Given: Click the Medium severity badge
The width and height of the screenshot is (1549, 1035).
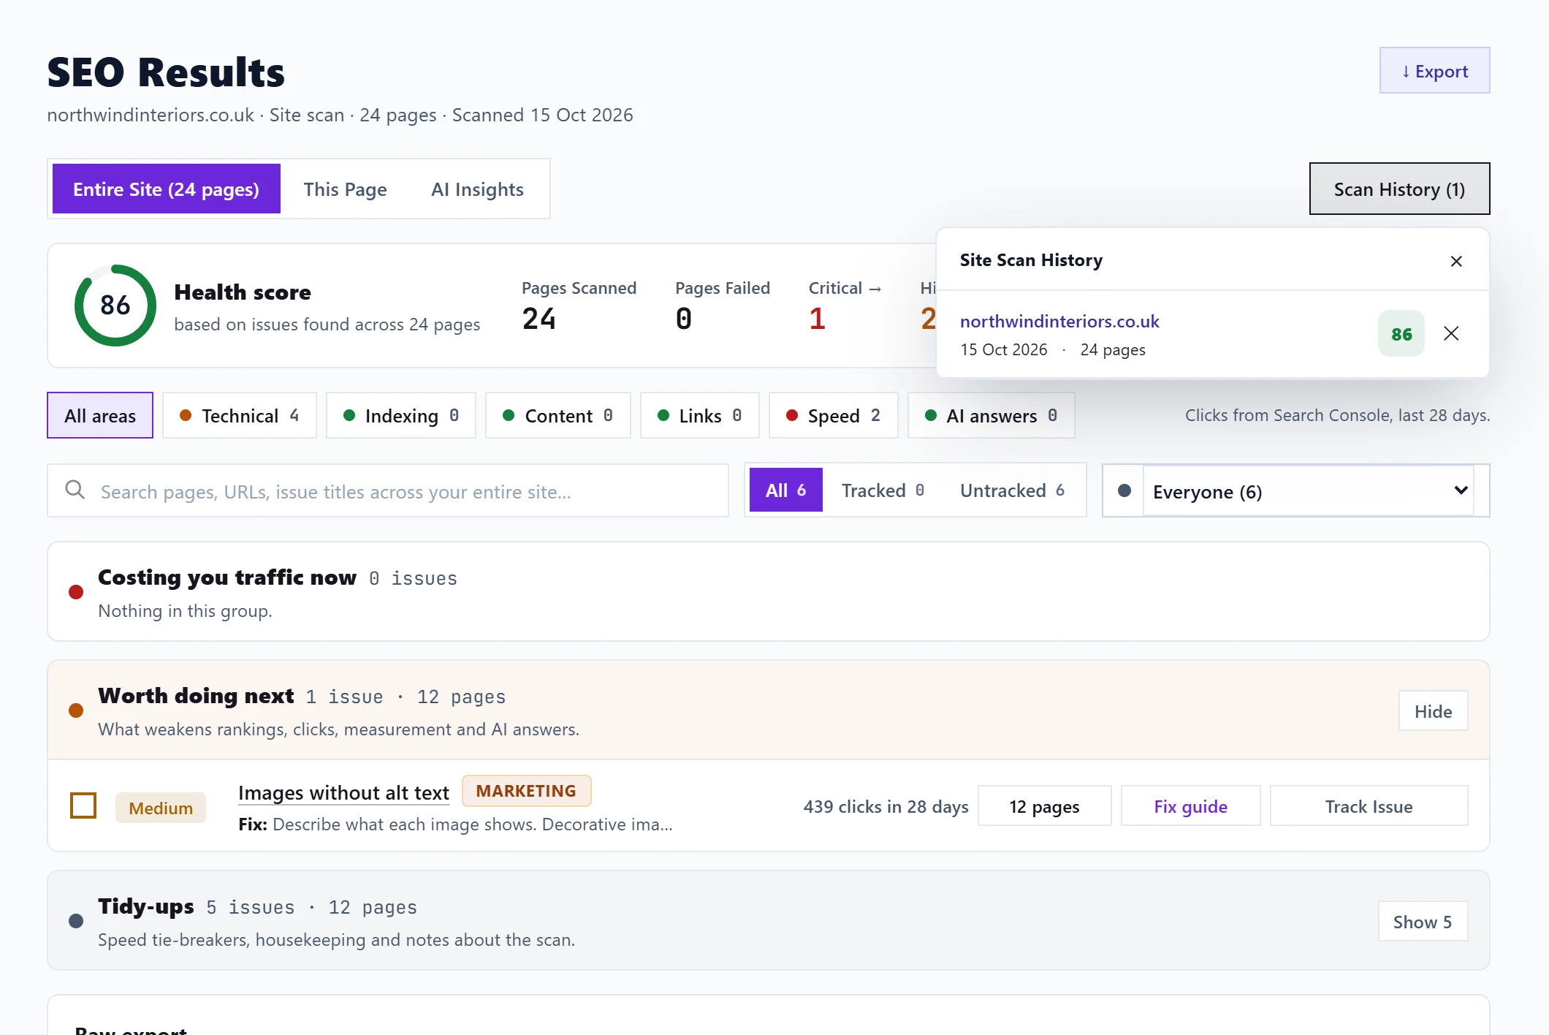Looking at the screenshot, I should 161,808.
